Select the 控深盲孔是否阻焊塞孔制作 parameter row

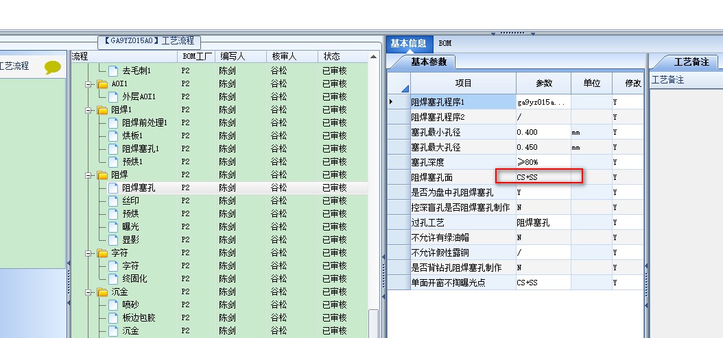[516, 207]
